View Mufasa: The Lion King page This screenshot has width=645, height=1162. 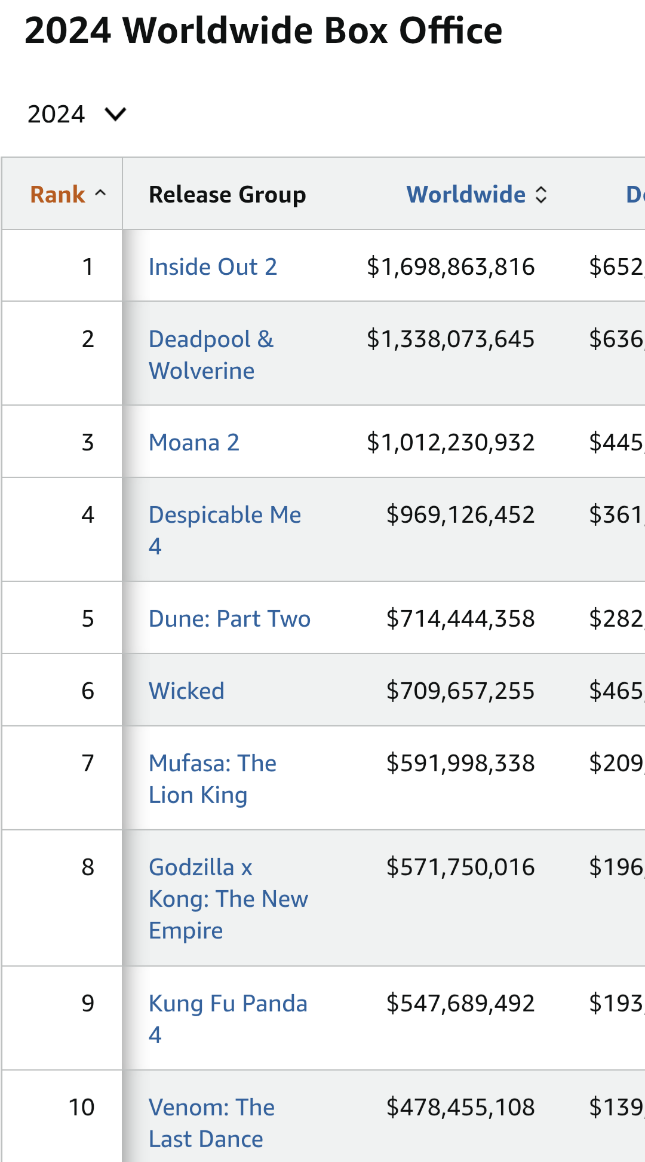point(212,779)
